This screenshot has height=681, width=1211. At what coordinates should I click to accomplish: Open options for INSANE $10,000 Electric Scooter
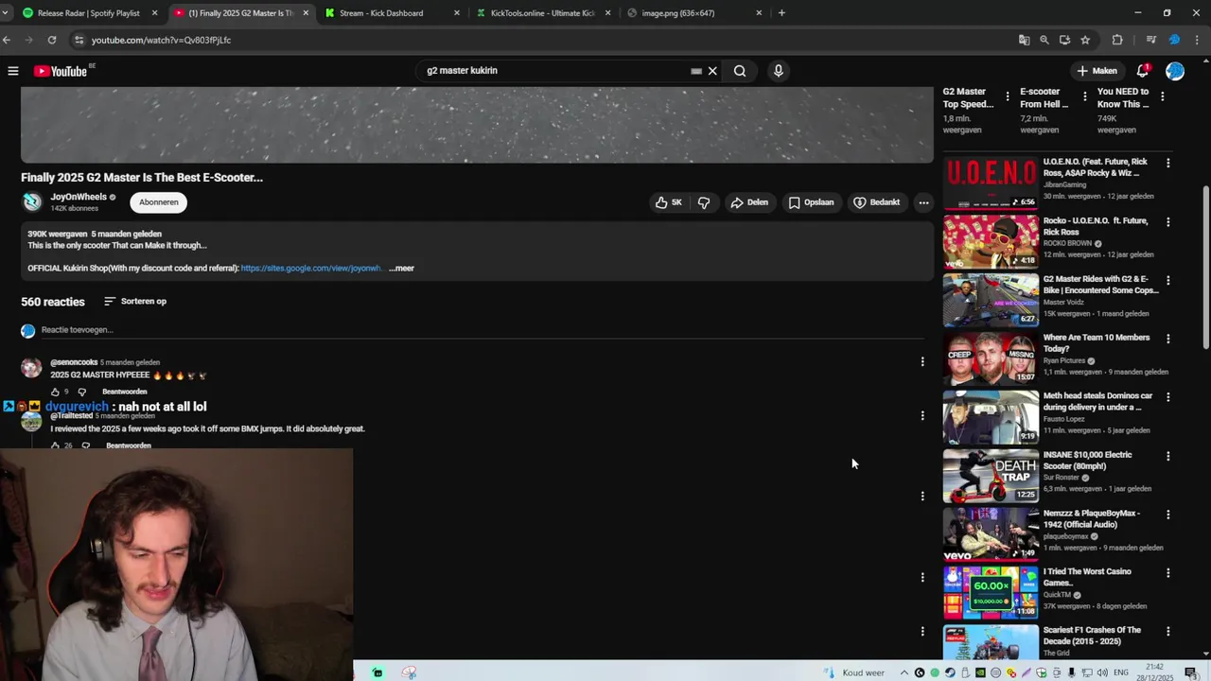click(x=1167, y=456)
